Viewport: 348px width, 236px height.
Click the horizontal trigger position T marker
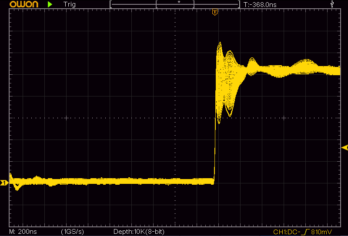click(214, 12)
